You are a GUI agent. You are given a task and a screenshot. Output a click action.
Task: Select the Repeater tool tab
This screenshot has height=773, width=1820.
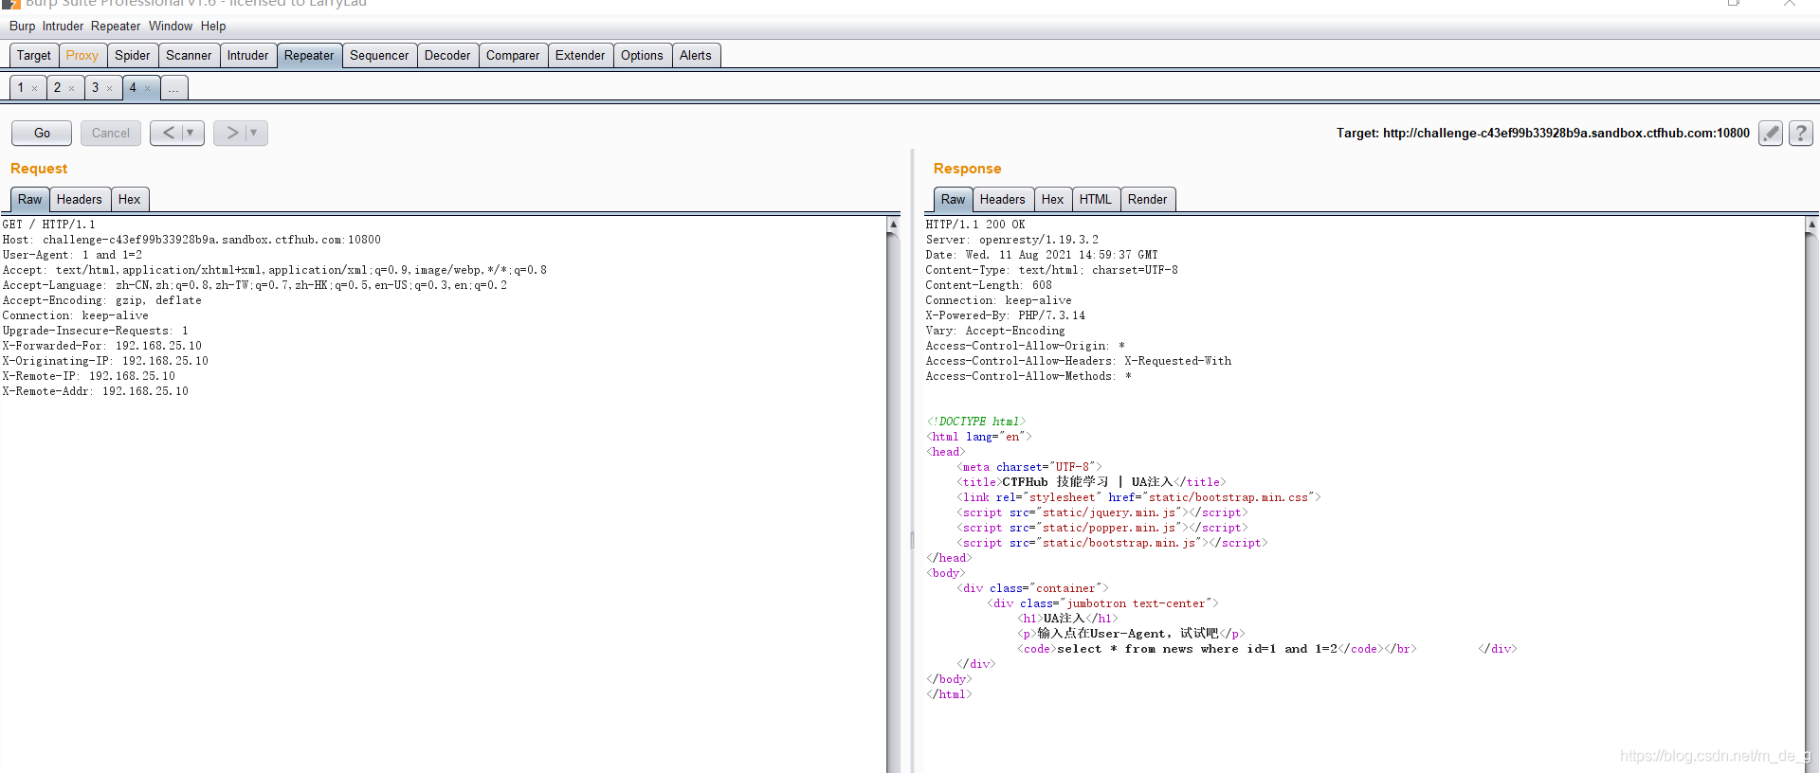click(309, 56)
